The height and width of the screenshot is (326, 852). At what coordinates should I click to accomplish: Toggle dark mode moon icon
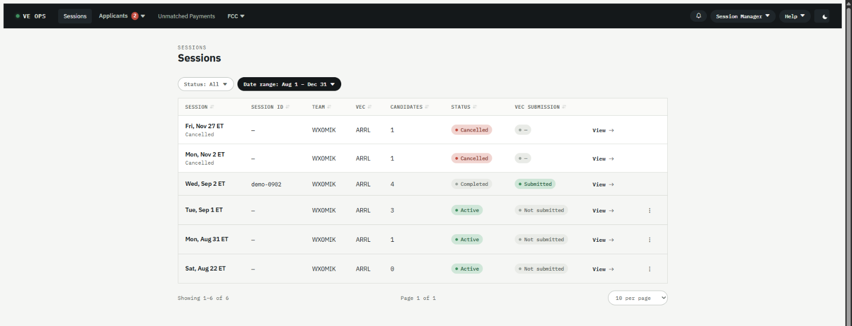click(x=825, y=16)
